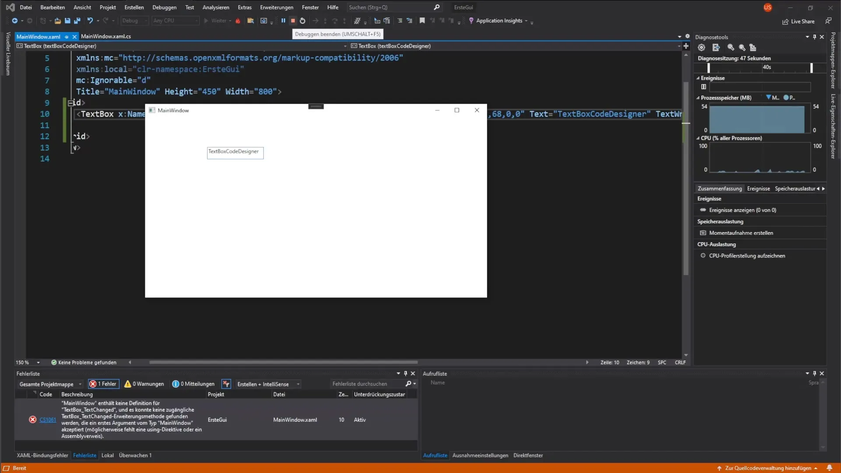Image resolution: width=841 pixels, height=473 pixels.
Task: Toggle the 0 Mitteilungen filter
Action: pyautogui.click(x=193, y=384)
